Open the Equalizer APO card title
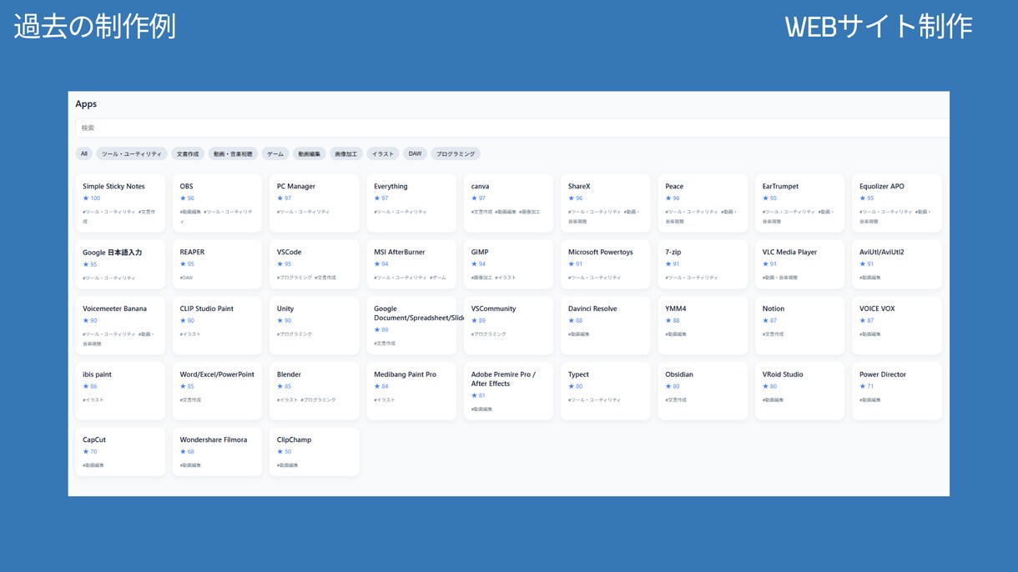The width and height of the screenshot is (1018, 572). (x=882, y=187)
